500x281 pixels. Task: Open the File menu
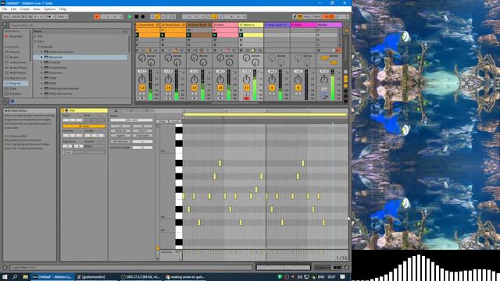5,9
